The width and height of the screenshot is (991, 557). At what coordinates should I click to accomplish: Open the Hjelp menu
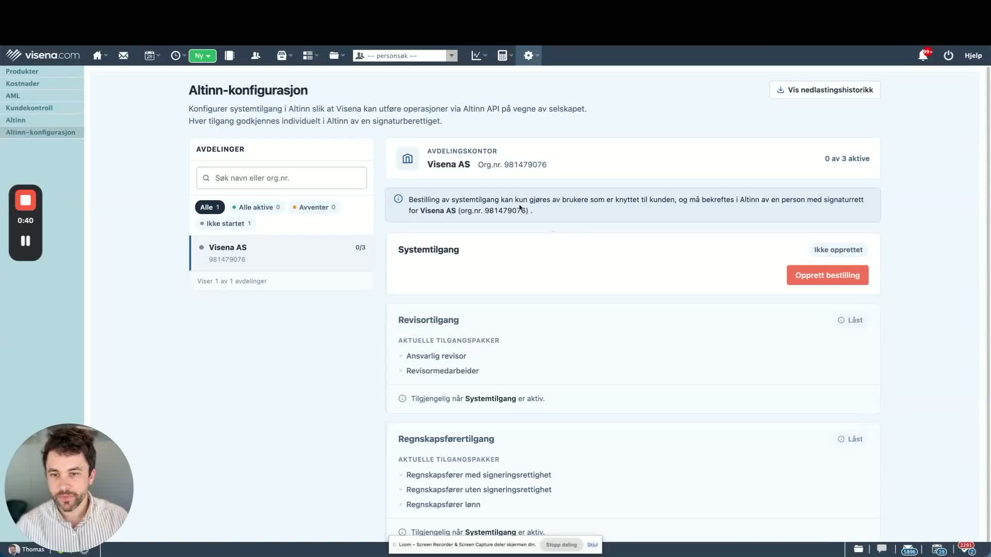pyautogui.click(x=973, y=56)
